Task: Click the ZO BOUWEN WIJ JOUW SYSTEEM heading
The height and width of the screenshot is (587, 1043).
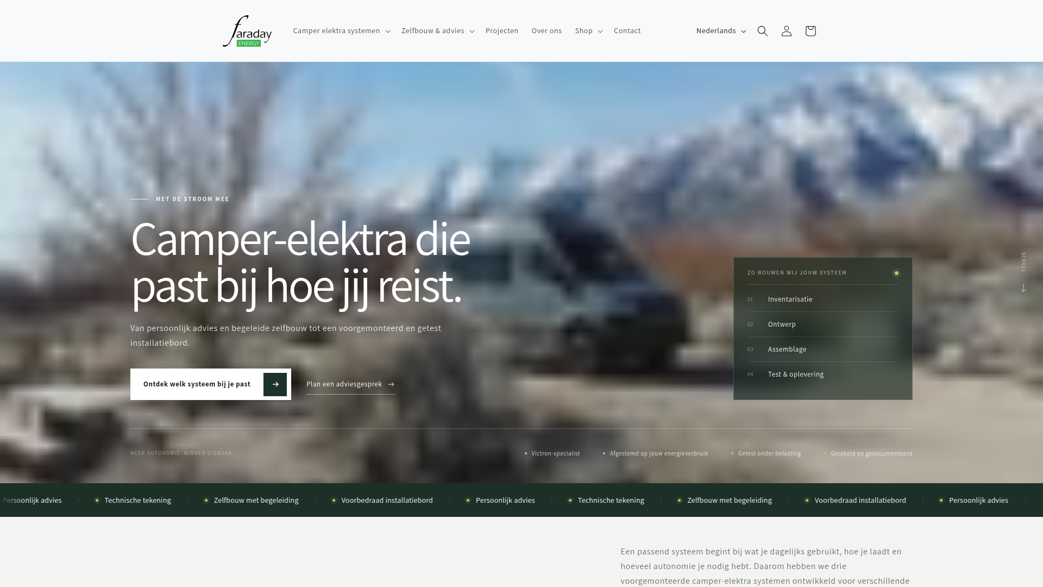Action: pyautogui.click(x=797, y=273)
